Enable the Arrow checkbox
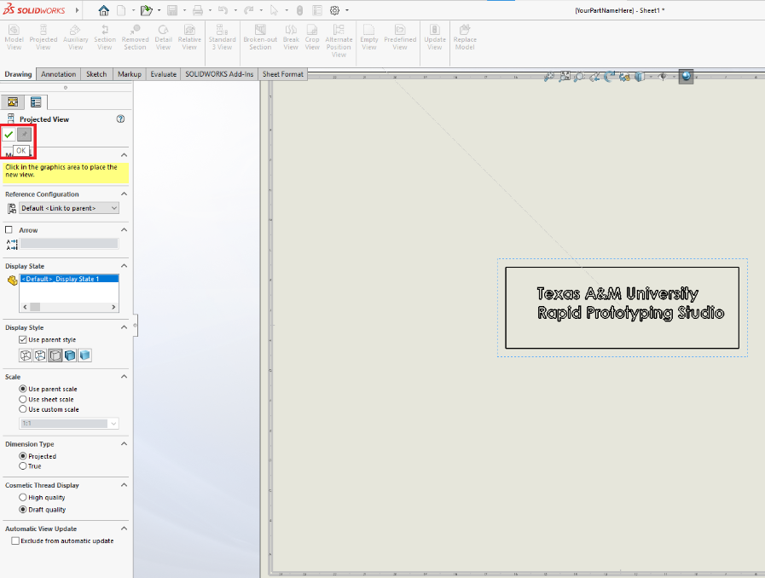This screenshot has height=578, width=765. click(x=9, y=230)
